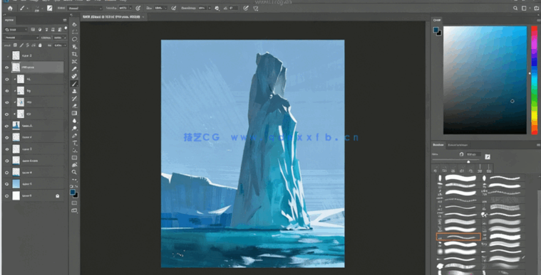This screenshot has width=541, height=275.
Task: Open the Layers panel flyout menu
Action: (x=65, y=21)
